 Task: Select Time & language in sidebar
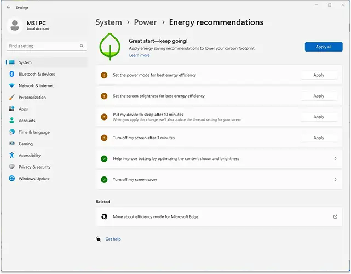coord(33,132)
